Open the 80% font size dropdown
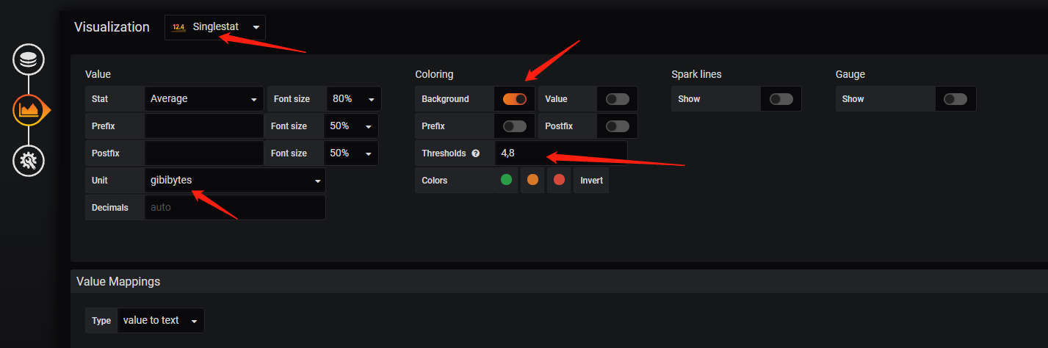Viewport: 1048px width, 348px height. pos(353,99)
